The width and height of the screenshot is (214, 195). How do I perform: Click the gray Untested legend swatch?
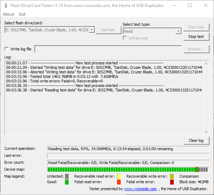(67, 176)
